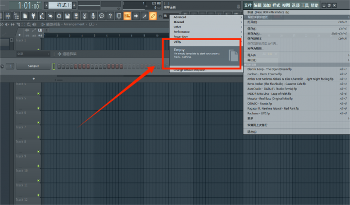This screenshot has height=205, width=350.
Task: Open the 编辑 menu
Action: pos(257,5)
